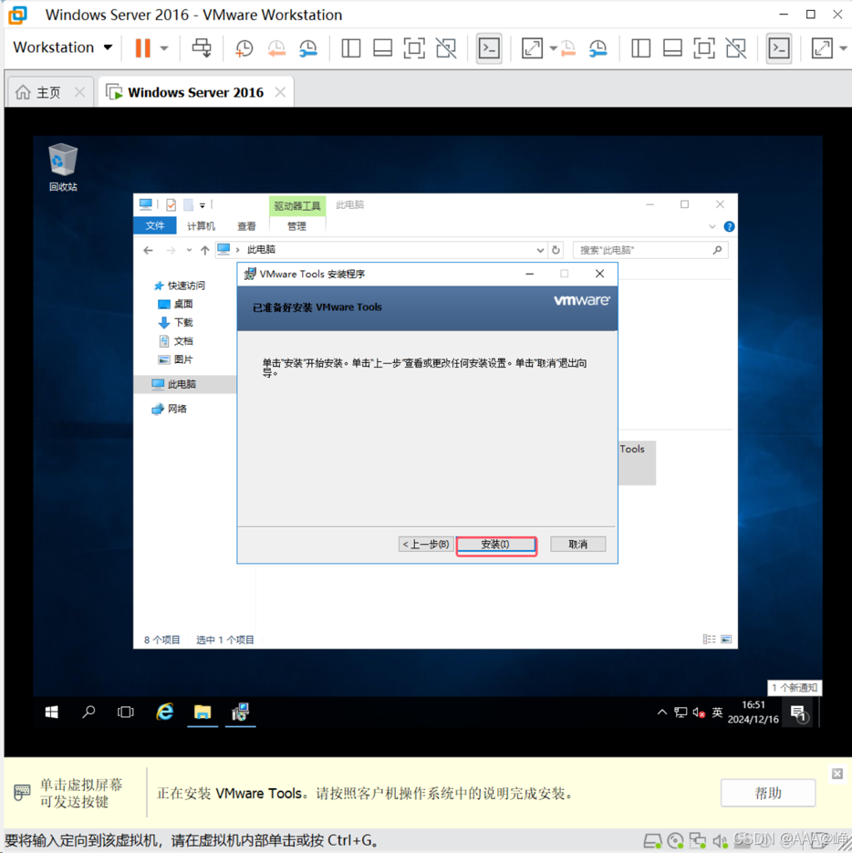Click the VMware Tools installer taskbar icon

pos(241,713)
